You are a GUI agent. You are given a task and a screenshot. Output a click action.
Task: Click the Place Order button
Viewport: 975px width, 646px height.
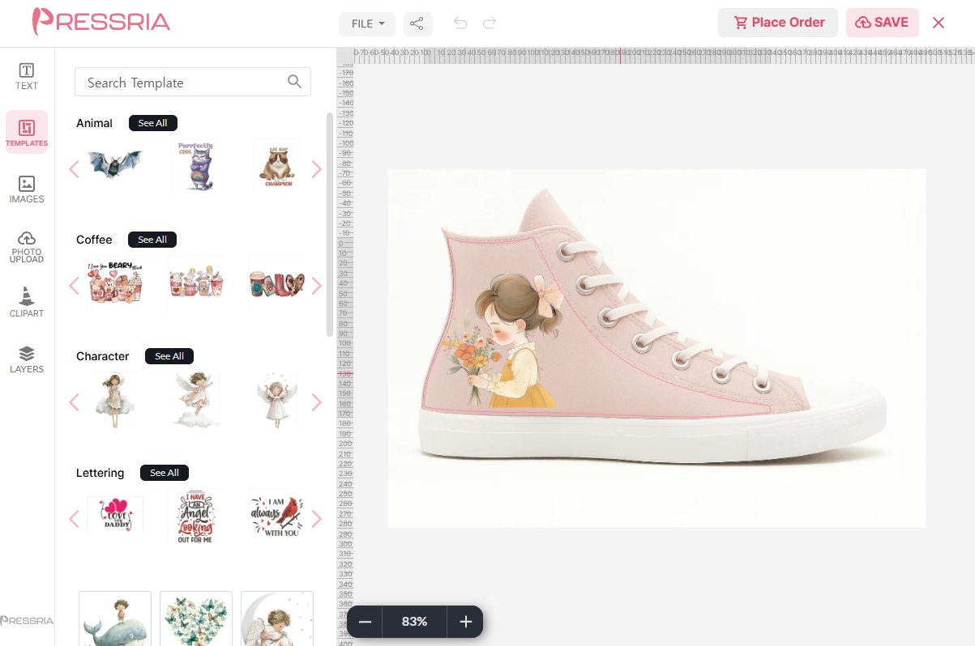(x=779, y=23)
